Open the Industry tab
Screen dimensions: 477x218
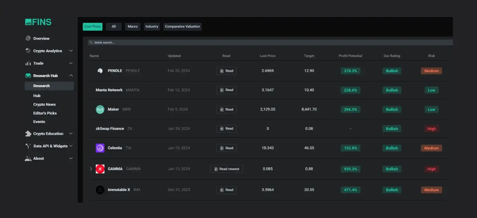coord(152,26)
